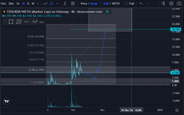Select the horizontal line drawing tool
This screenshot has height=115, width=184.
click(27, 22)
